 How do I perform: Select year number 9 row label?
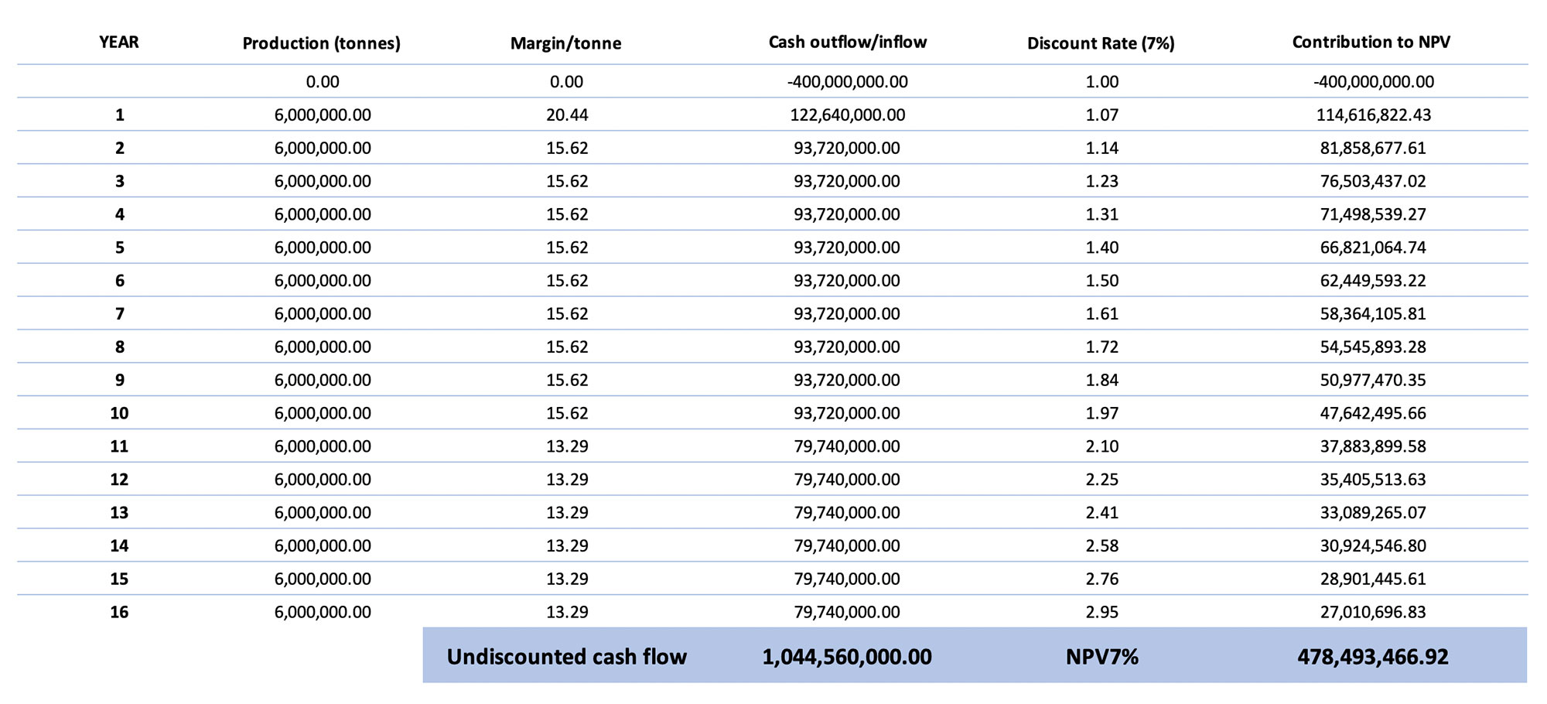(x=119, y=380)
